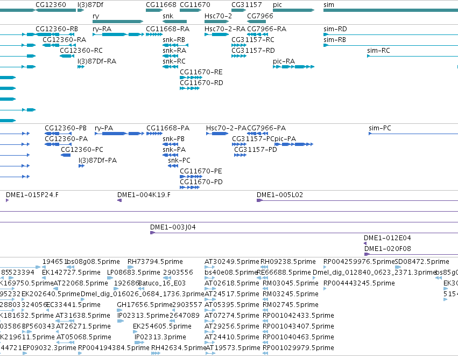Click protein CG11668-PA
Screen dimensions: 458x356
(154, 134)
